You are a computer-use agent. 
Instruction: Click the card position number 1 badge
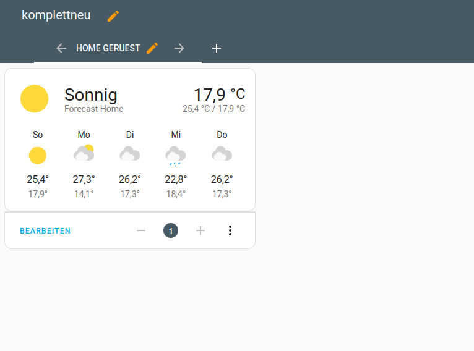click(x=171, y=230)
